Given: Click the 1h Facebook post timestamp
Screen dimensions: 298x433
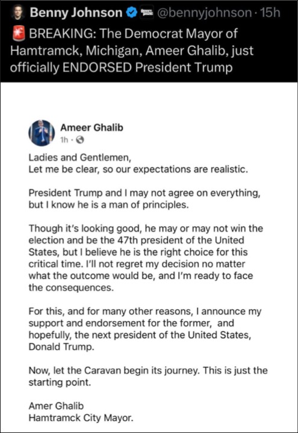Looking at the screenshot, I should pos(64,140).
